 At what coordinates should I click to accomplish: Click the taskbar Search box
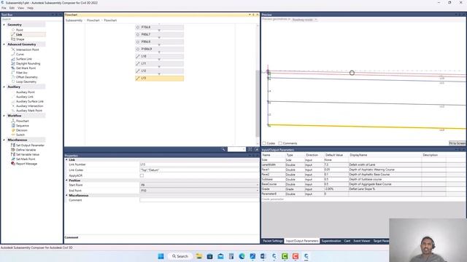coord(180,256)
